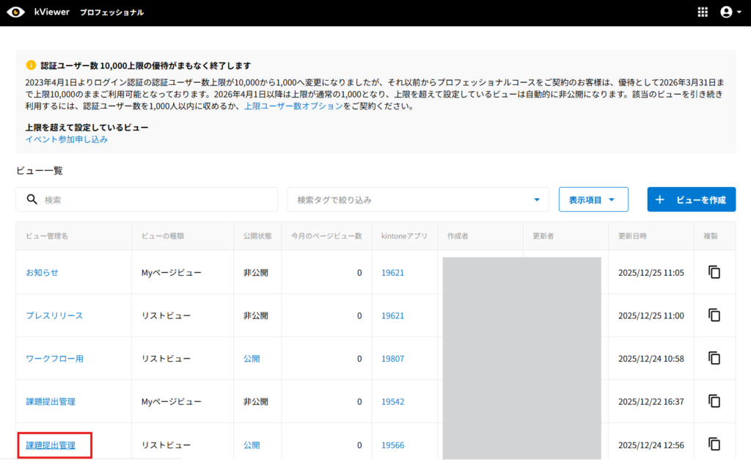The image size is (751, 460).
Task: Expand the 検索タグで絞り込み dropdown
Action: point(537,200)
